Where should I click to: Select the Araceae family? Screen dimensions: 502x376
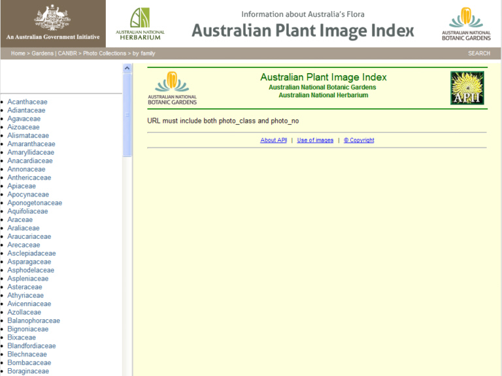click(20, 219)
